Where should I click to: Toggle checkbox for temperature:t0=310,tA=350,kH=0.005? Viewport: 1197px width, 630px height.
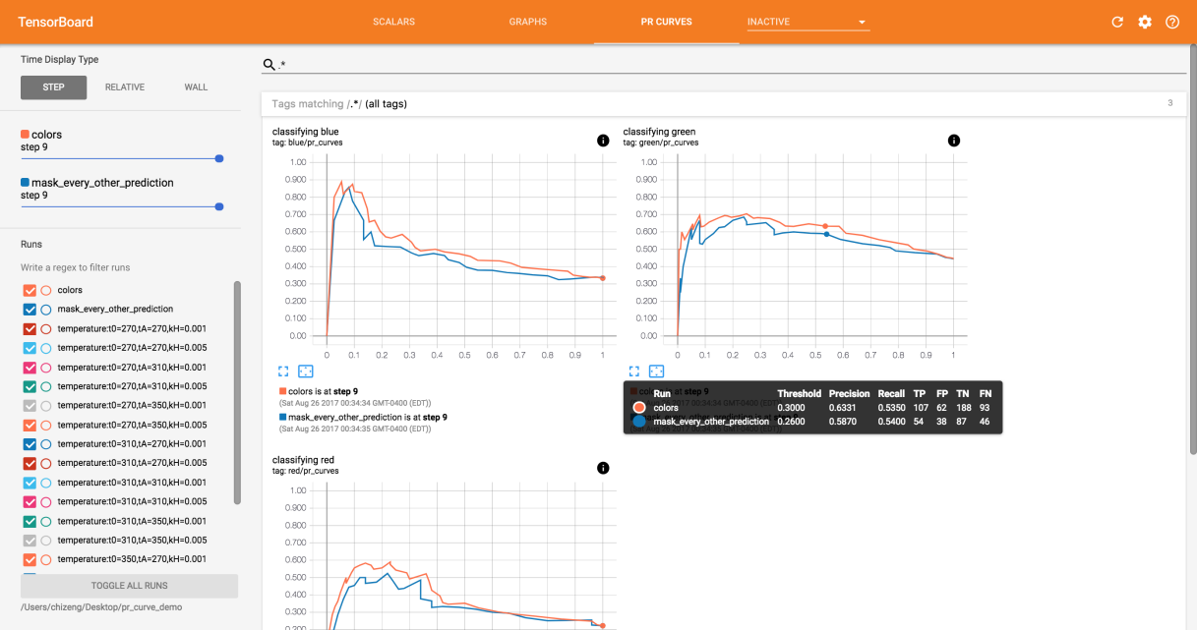click(30, 540)
